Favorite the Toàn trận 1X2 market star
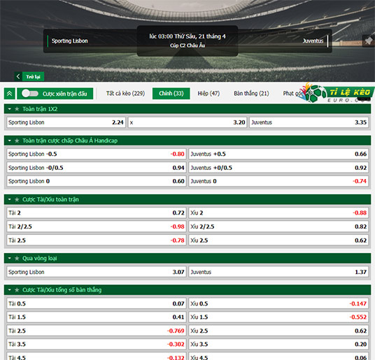375x360 pixels. point(17,109)
